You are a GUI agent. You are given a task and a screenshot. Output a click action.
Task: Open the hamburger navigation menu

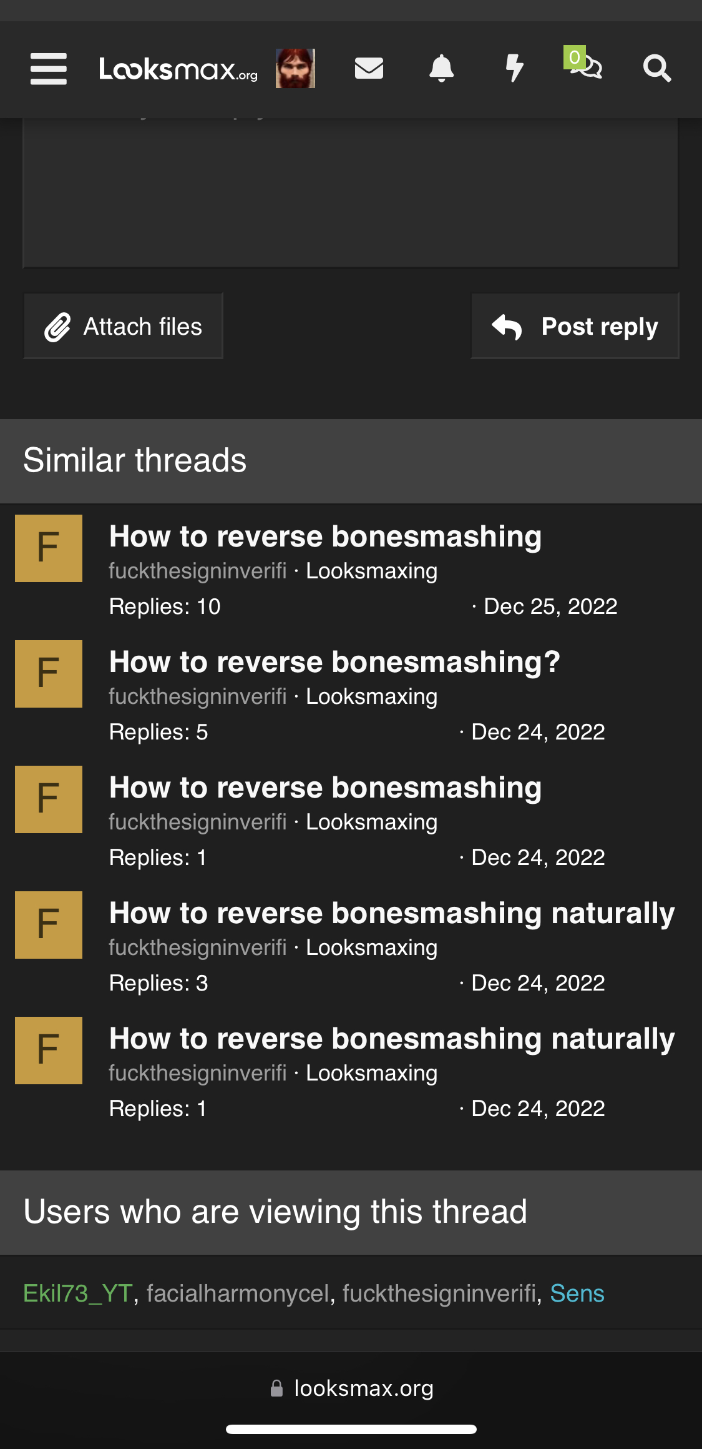(x=49, y=69)
